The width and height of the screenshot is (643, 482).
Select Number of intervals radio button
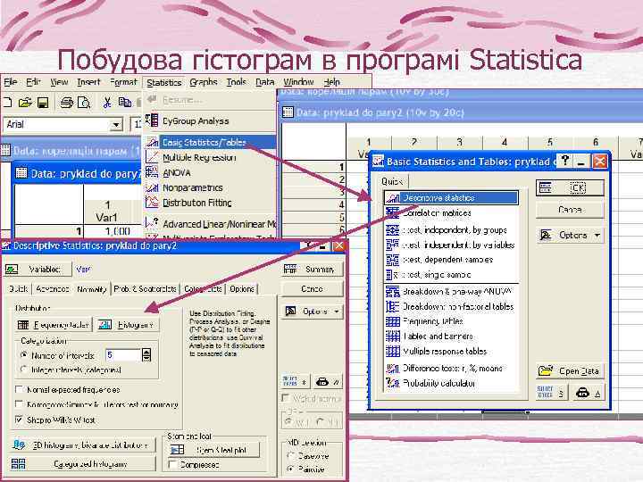coord(24,355)
